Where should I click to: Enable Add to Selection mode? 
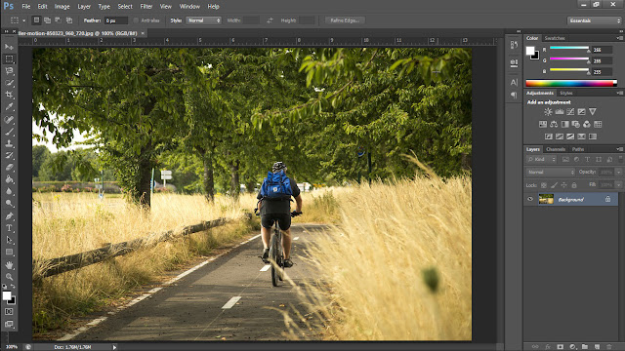click(x=47, y=20)
